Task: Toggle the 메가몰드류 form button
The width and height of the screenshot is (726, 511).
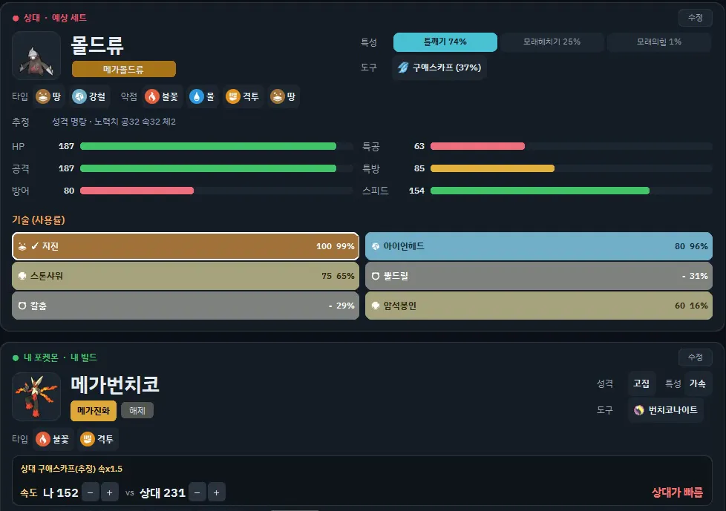Action: 124,70
